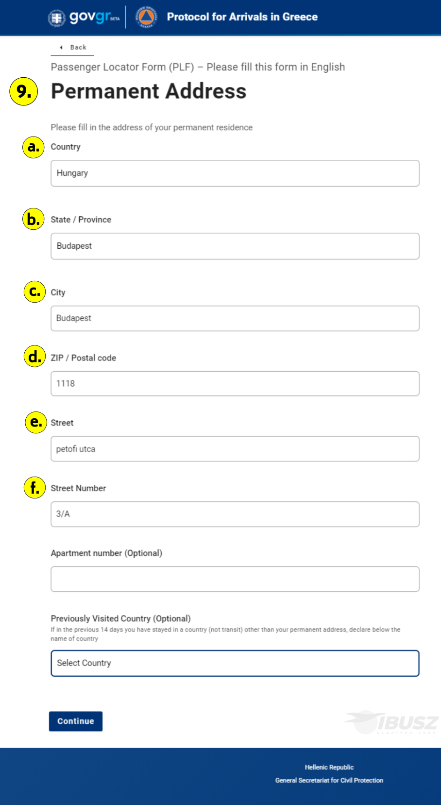Click the yellow f. marker beside Street Number
This screenshot has height=805, width=441.
click(34, 487)
